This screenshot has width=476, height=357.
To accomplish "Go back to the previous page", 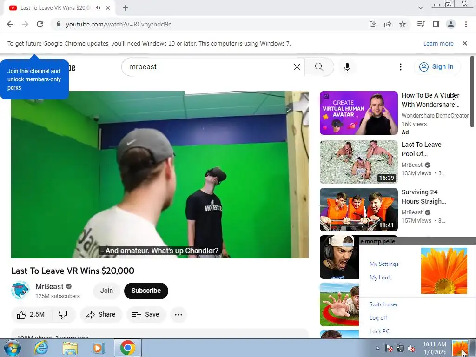I will [x=10, y=24].
